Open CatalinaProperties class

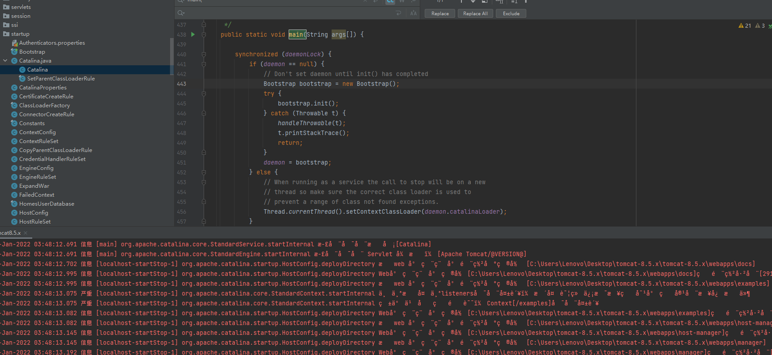point(43,88)
